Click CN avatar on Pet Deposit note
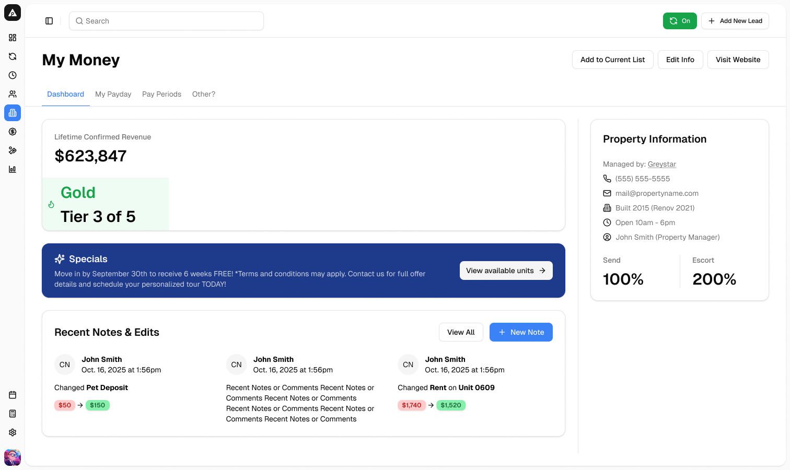This screenshot has width=790, height=470. point(65,365)
